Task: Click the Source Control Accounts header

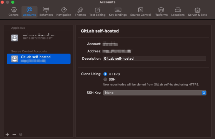Action: point(29,51)
